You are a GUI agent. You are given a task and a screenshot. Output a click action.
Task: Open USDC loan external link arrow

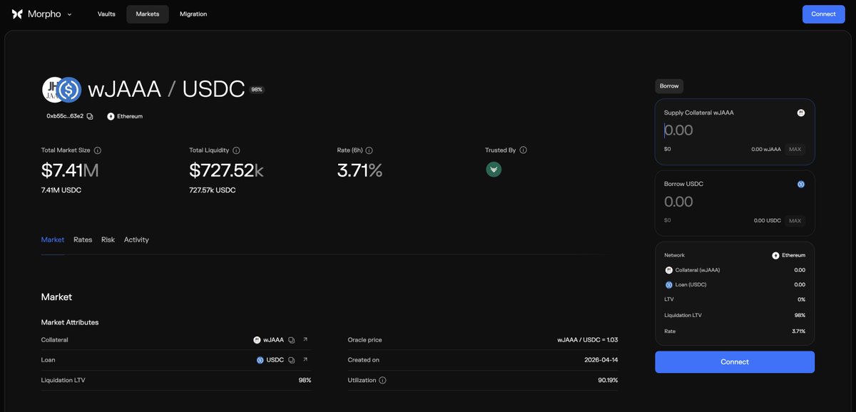pos(305,360)
